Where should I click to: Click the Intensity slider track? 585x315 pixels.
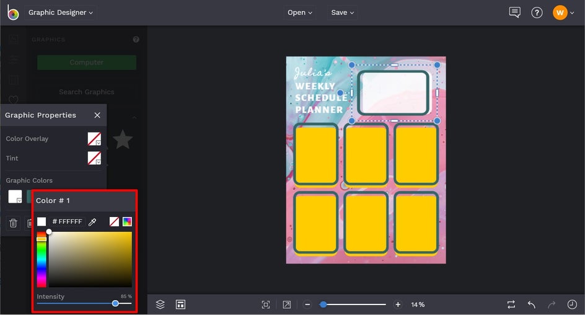[x=84, y=303]
